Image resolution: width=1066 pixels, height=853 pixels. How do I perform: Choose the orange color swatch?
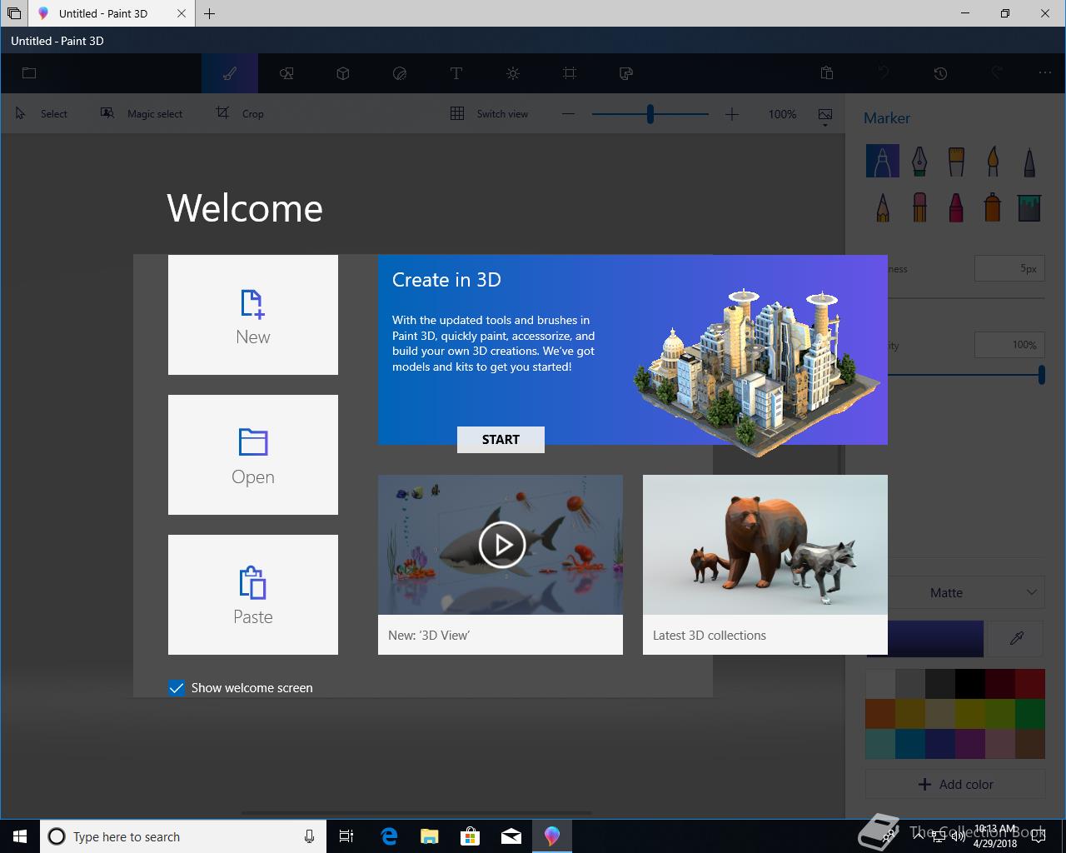coord(880,714)
